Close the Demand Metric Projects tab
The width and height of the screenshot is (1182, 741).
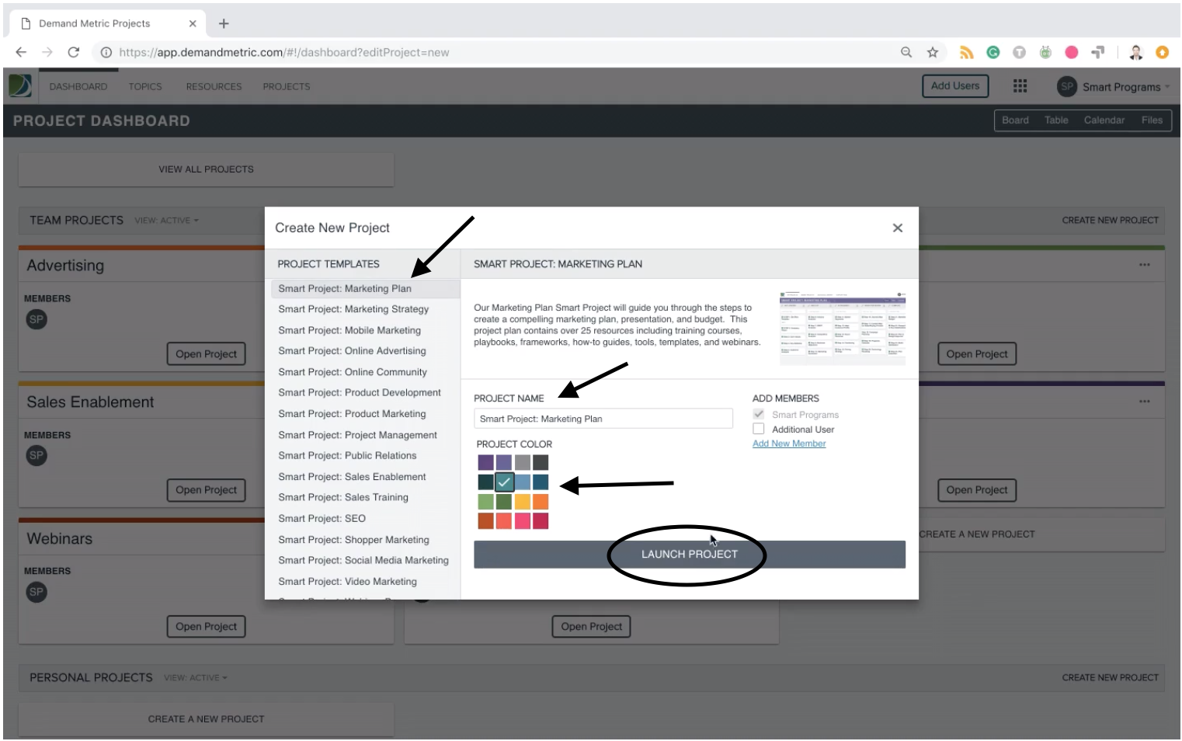pos(193,23)
